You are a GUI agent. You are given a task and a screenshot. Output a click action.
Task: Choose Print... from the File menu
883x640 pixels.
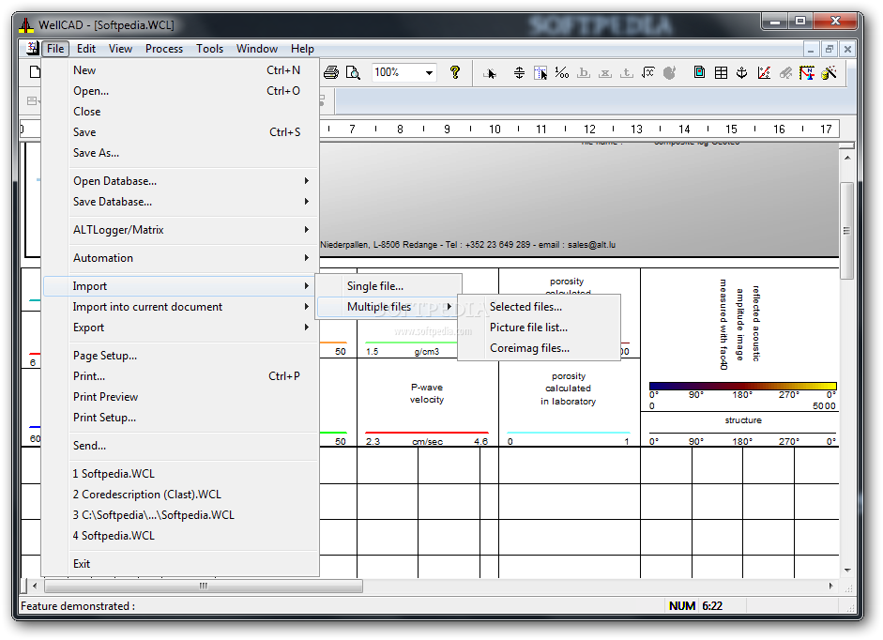click(x=181, y=376)
